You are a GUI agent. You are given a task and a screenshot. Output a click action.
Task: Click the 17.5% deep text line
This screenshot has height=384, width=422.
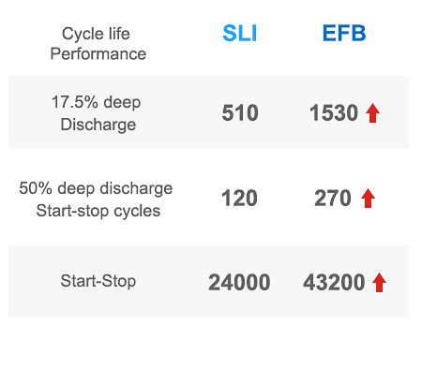97,102
